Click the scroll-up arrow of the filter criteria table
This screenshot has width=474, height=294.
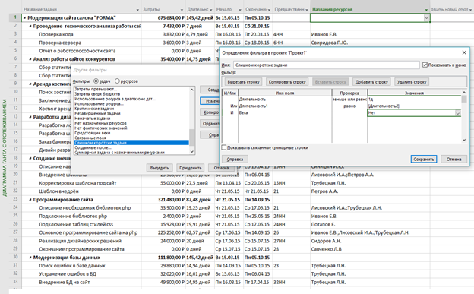(464, 92)
